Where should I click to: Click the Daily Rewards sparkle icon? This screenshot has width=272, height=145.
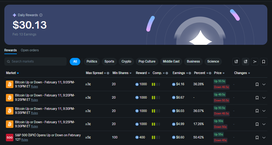click(15, 15)
